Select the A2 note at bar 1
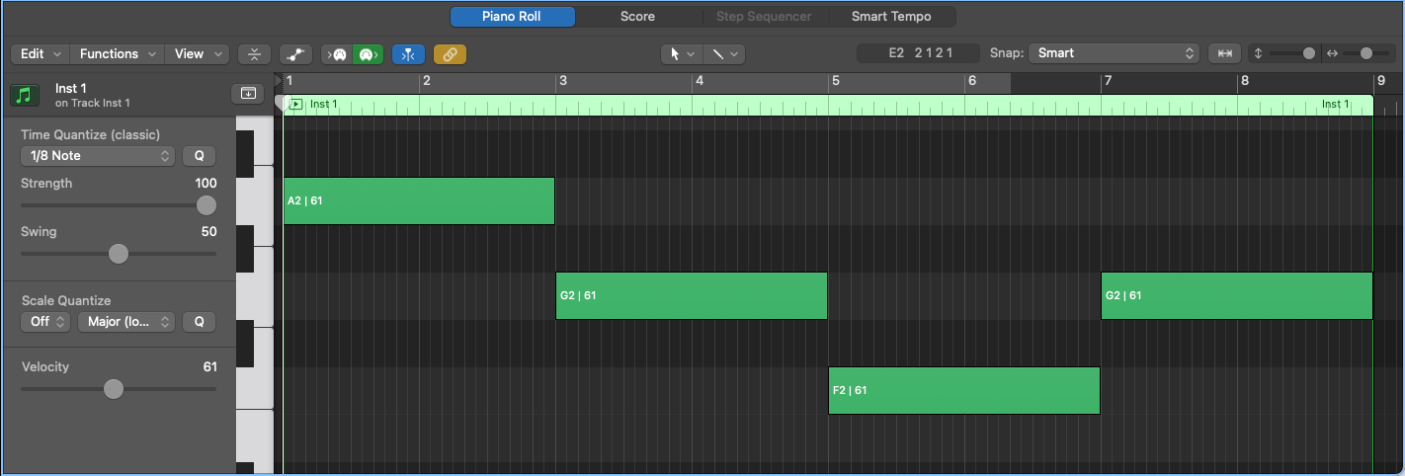Image resolution: width=1405 pixels, height=476 pixels. click(419, 200)
